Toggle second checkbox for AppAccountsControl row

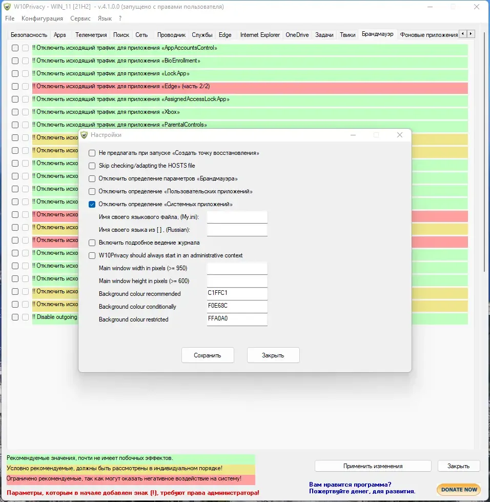(x=25, y=48)
